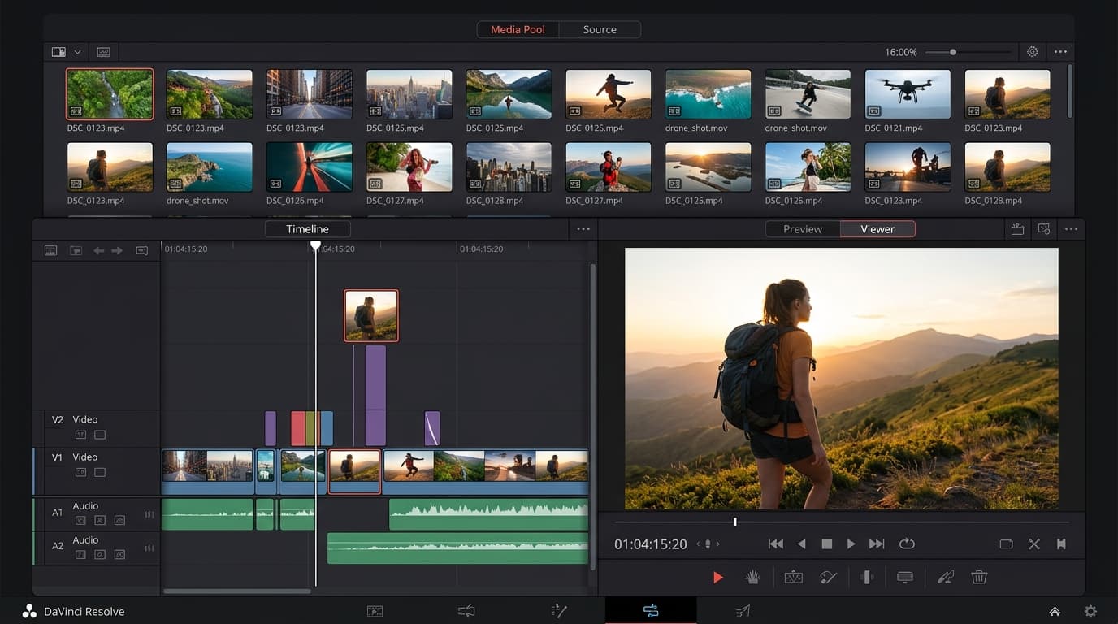
Task: Click the monitor display icon below viewer
Action: tap(904, 578)
